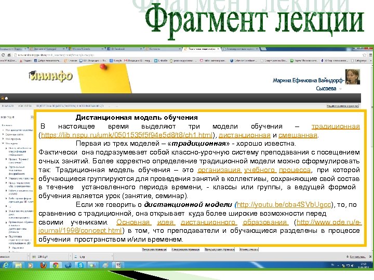
Task: Switch to Chrome in the taskbar
Action: [x=56, y=265]
